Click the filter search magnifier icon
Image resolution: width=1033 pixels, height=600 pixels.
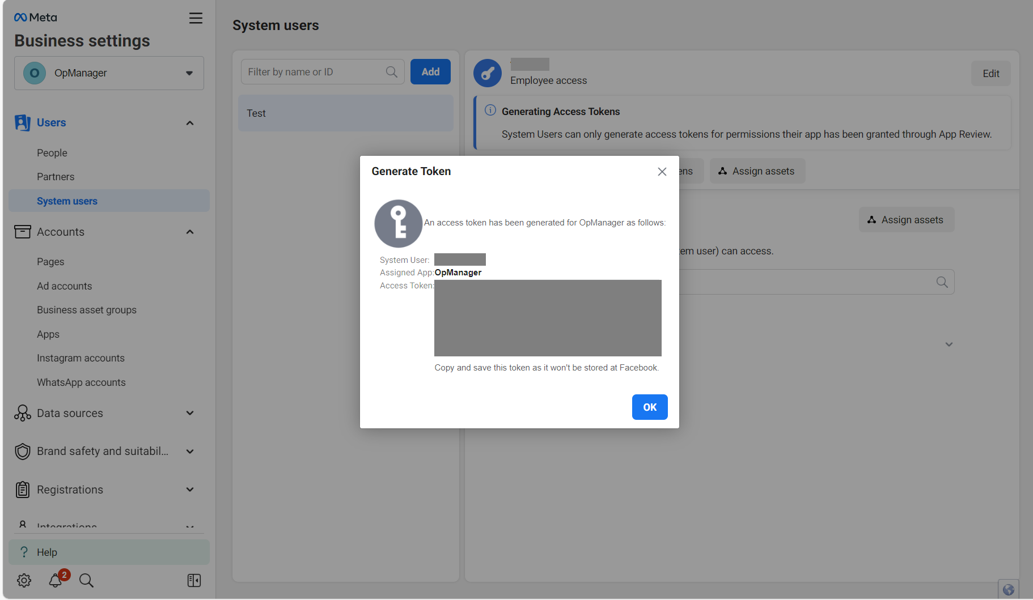(x=391, y=72)
